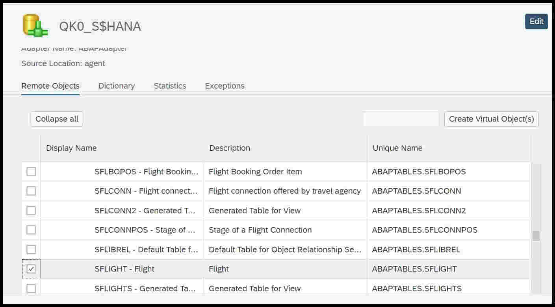Image resolution: width=555 pixels, height=307 pixels.
Task: Click the Collapse all button
Action: [56, 118]
